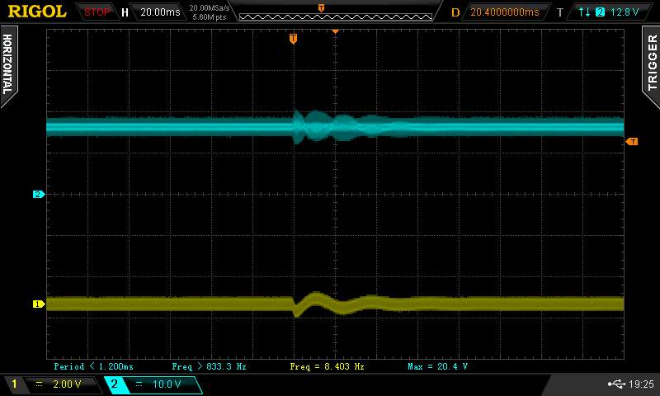The height and width of the screenshot is (396, 660).
Task: Click the channel 2 ground reference marker
Action: pyautogui.click(x=37, y=195)
